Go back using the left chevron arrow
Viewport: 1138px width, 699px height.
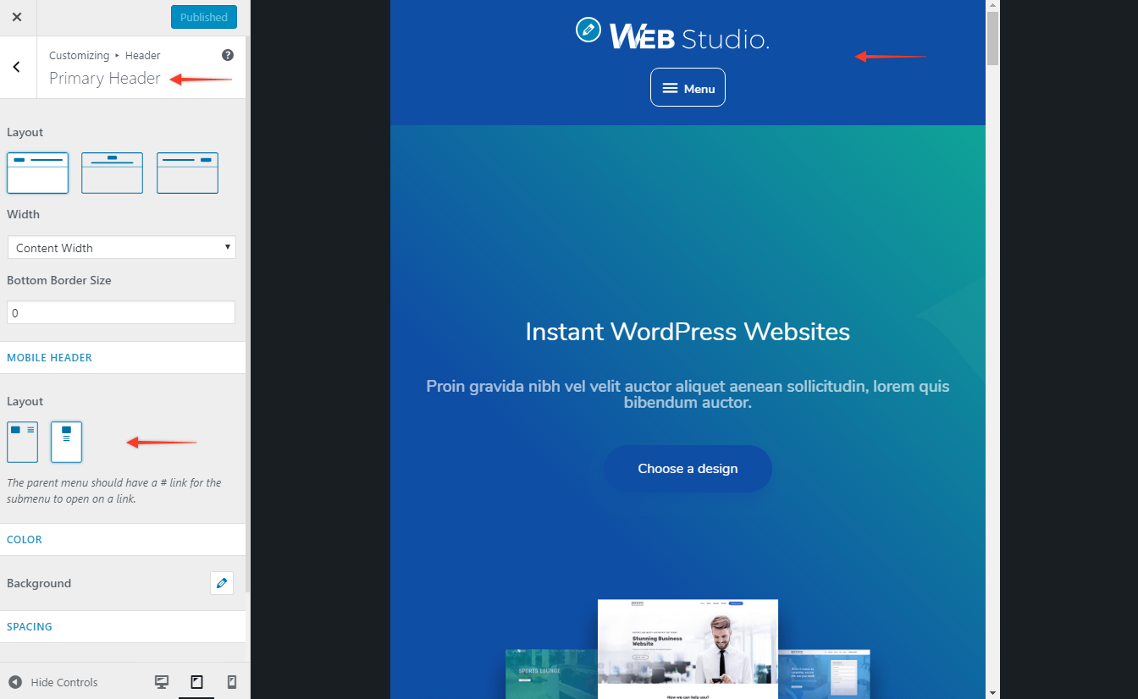tap(17, 68)
